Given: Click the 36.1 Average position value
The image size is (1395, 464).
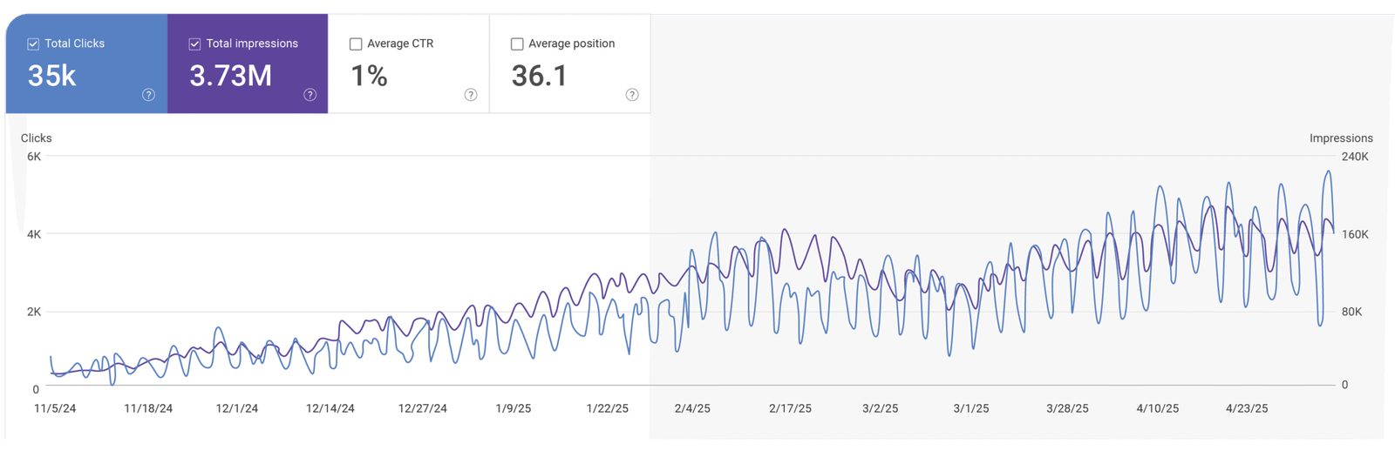Looking at the screenshot, I should point(539,76).
